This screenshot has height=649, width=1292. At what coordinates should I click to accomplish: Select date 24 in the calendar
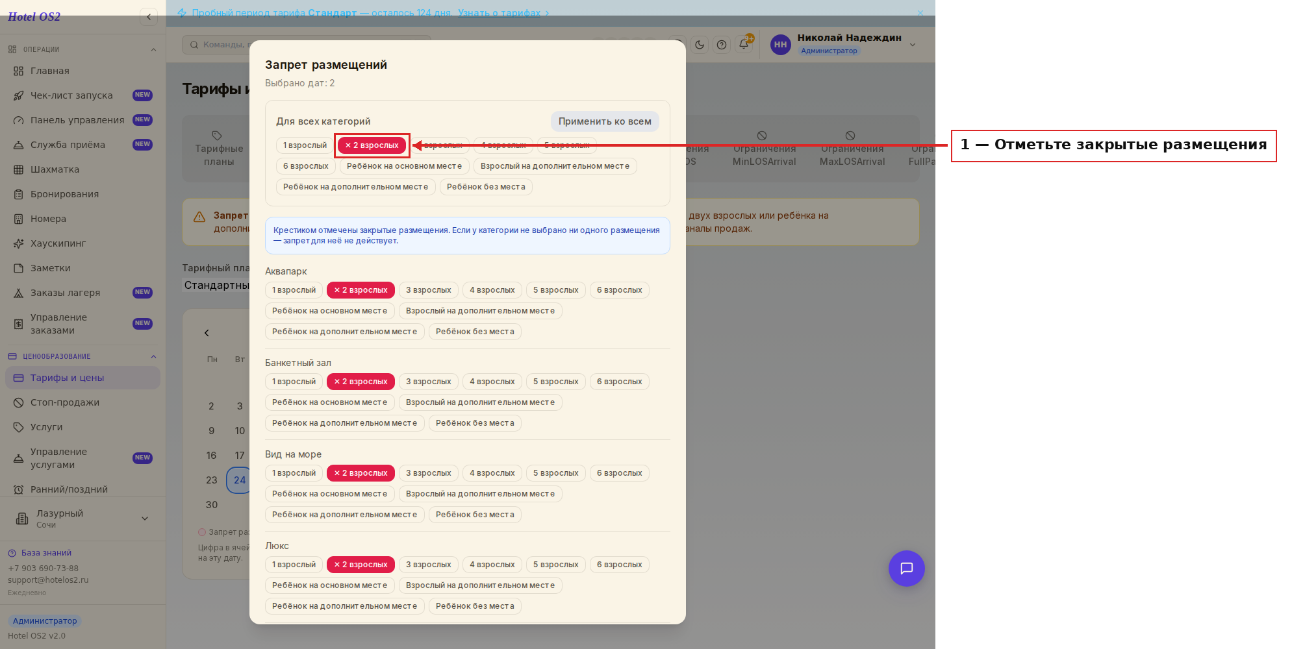(240, 480)
